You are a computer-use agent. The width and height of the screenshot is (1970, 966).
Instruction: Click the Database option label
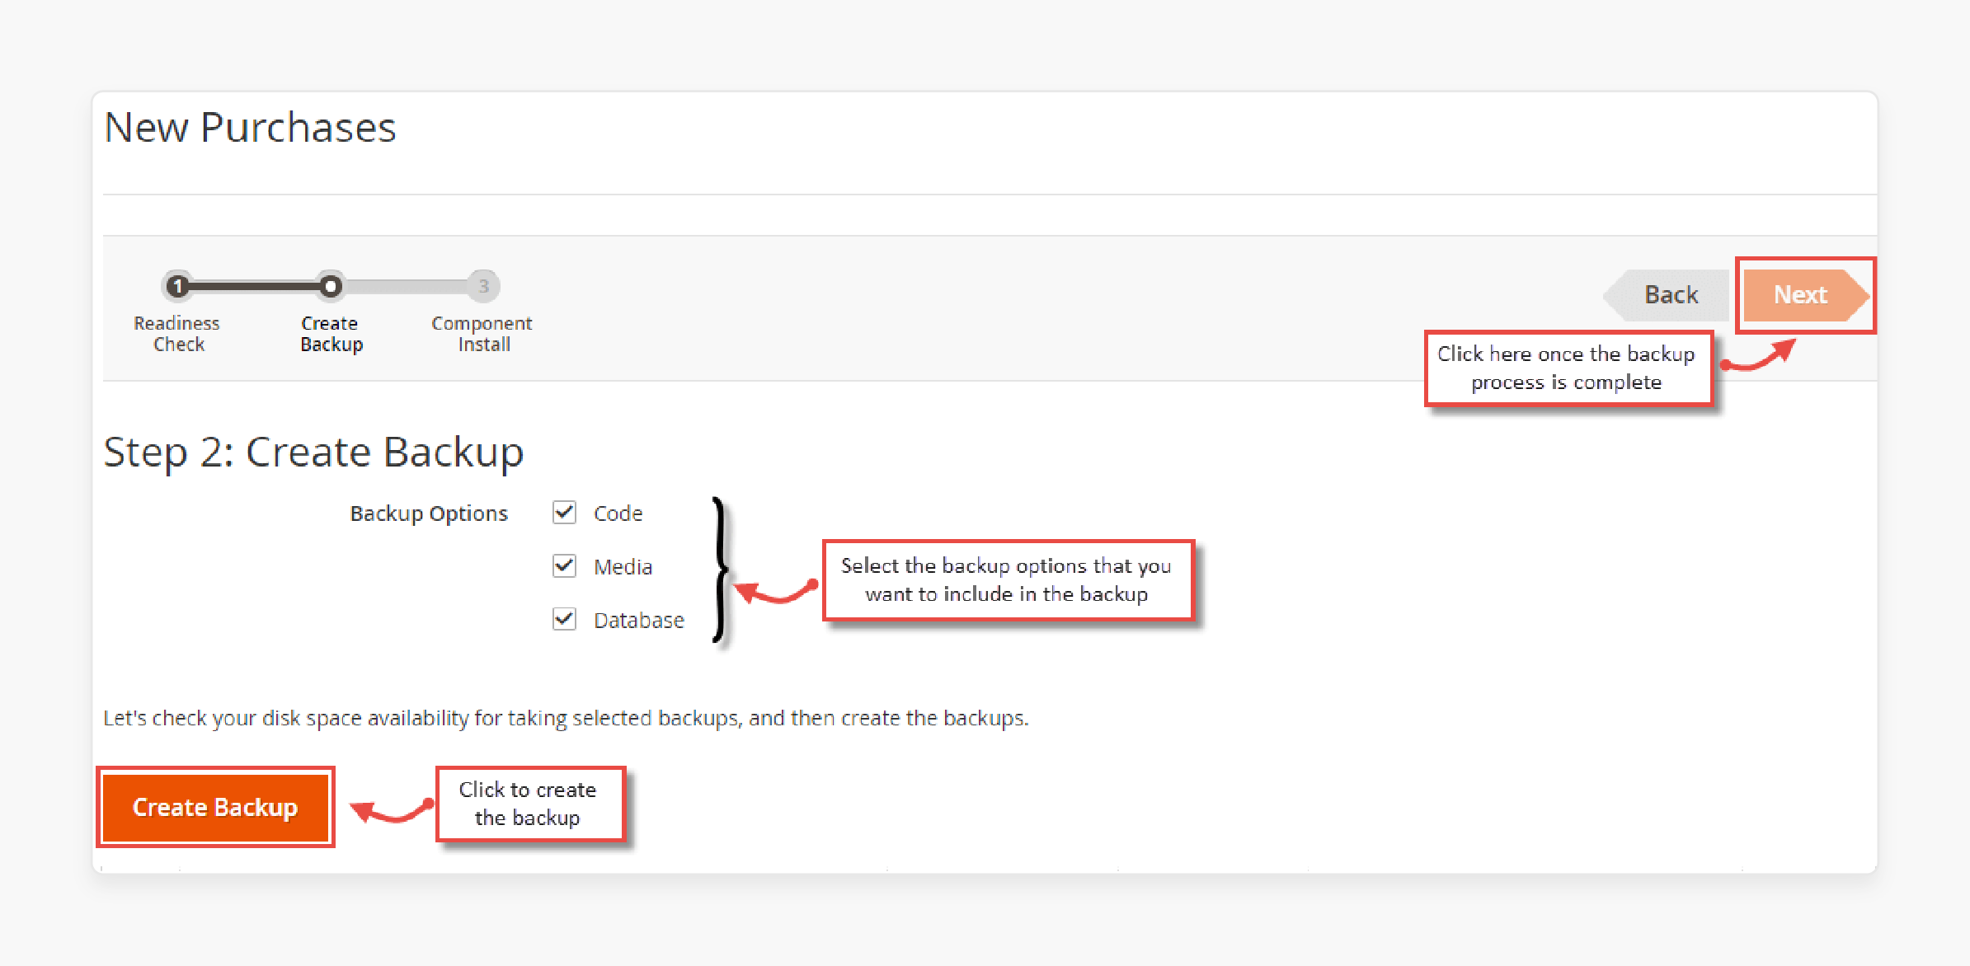(x=639, y=620)
